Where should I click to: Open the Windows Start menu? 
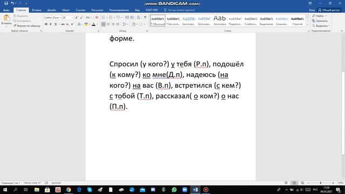point(5,190)
